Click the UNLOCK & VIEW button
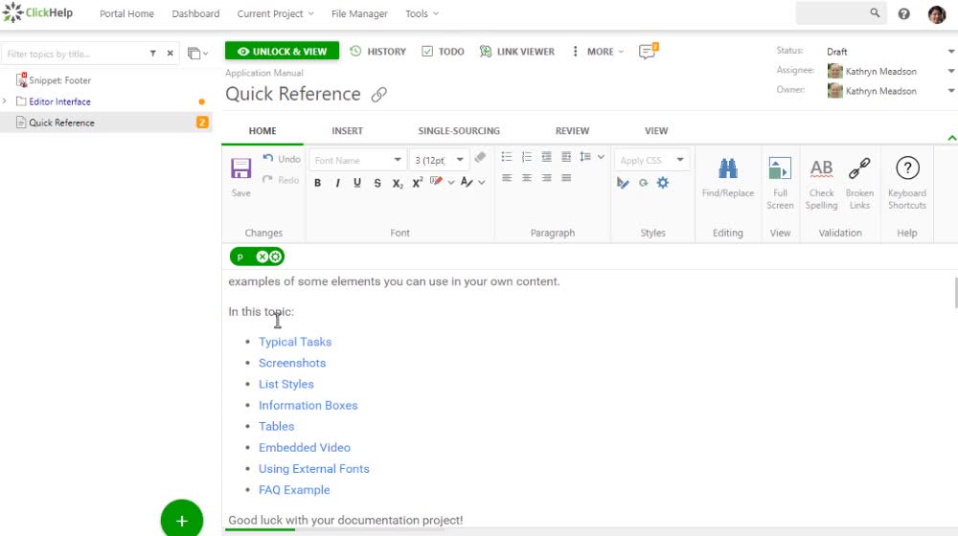 282,52
